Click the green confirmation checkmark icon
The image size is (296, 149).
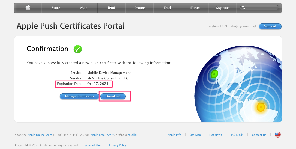pyautogui.click(x=77, y=49)
